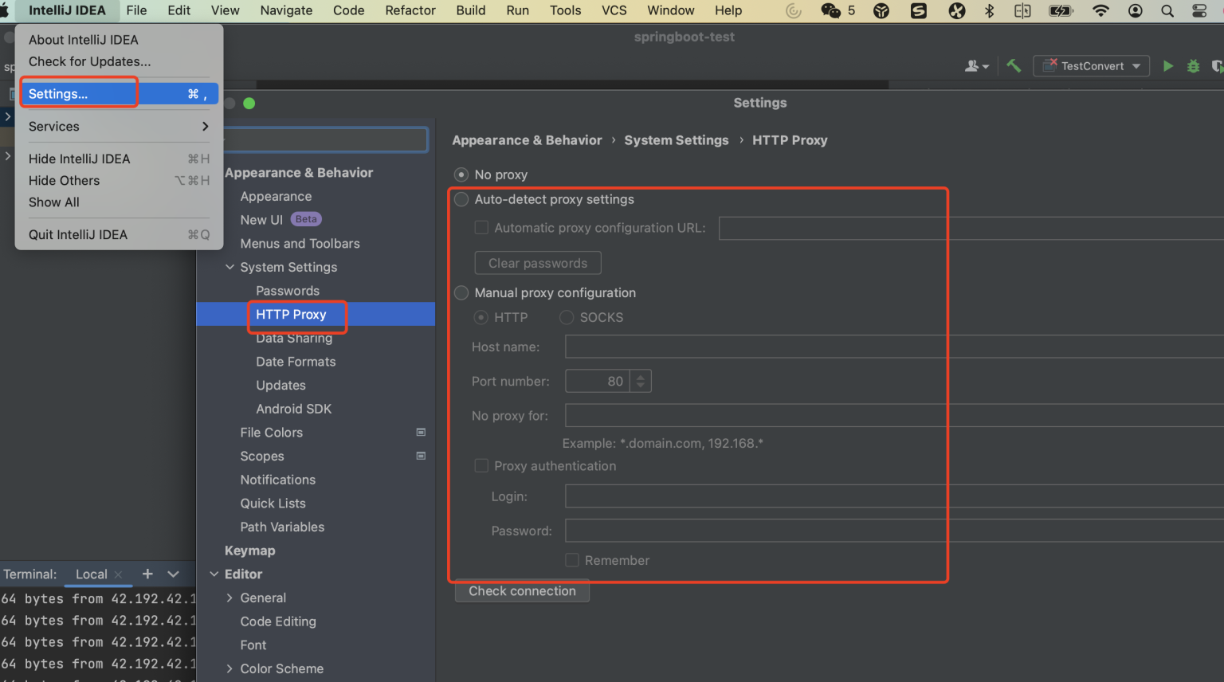Start debugging with the green bug icon
Screen dimensions: 1224x682
(x=1193, y=66)
